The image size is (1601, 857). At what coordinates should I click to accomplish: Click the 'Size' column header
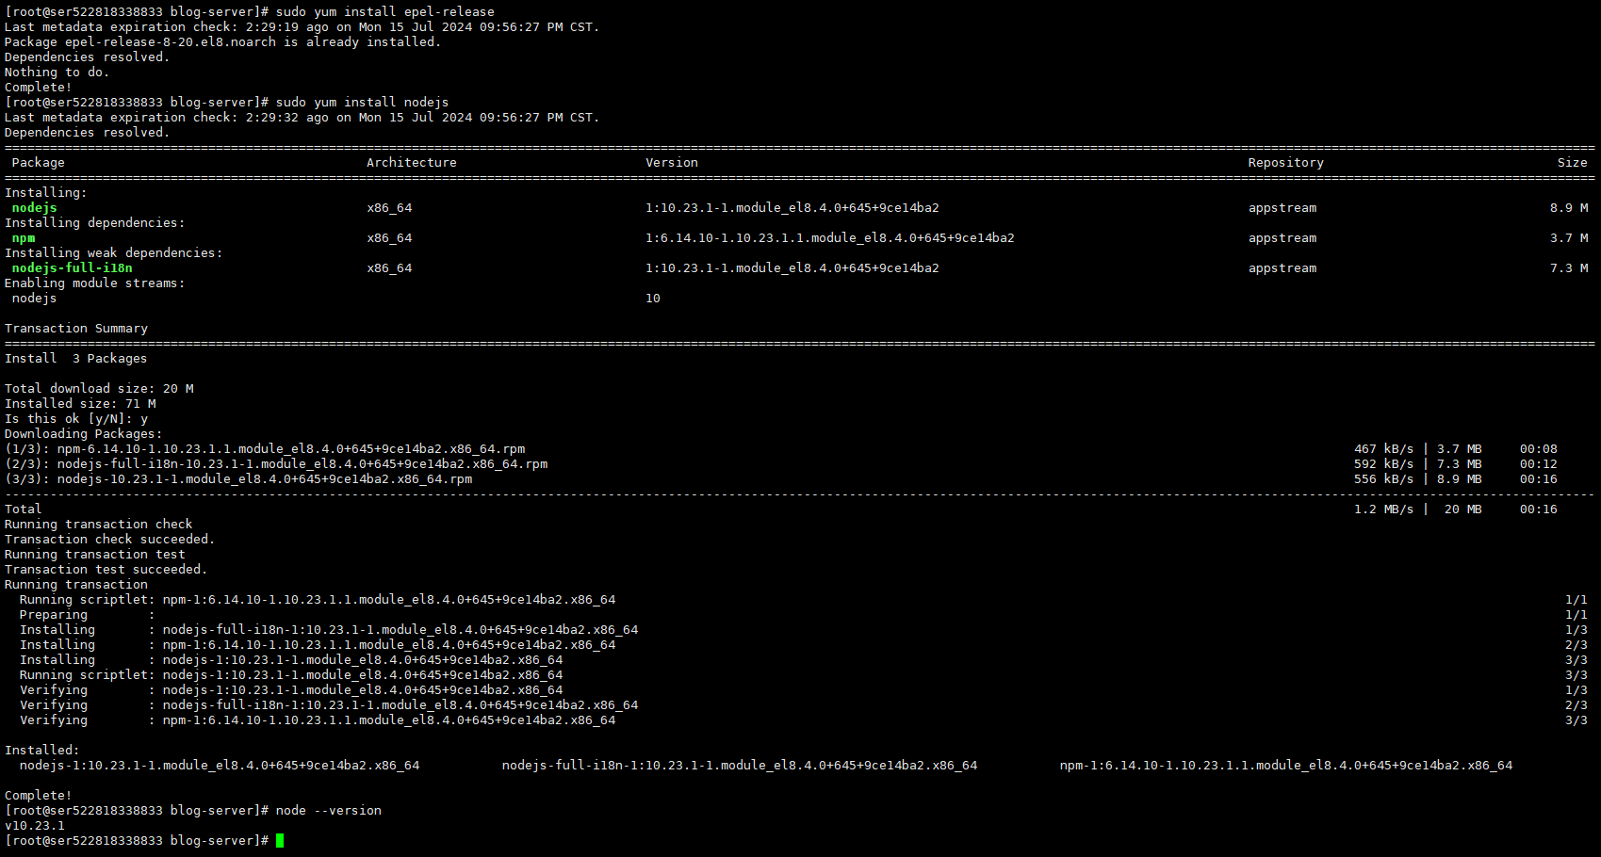1573,163
